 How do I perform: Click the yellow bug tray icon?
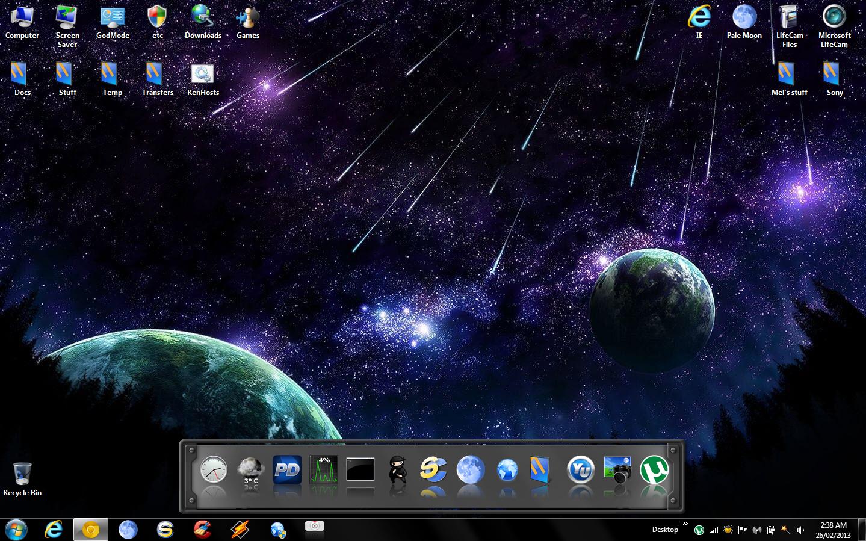tap(728, 530)
